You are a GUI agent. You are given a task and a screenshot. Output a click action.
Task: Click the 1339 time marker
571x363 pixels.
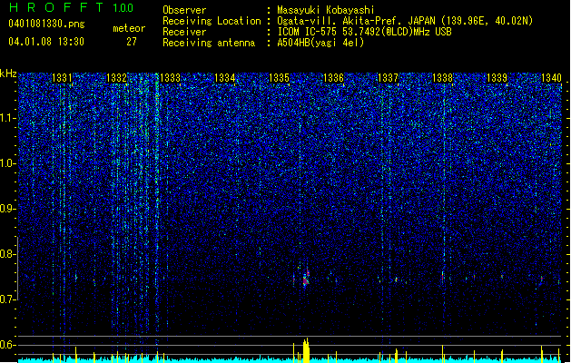(497, 78)
